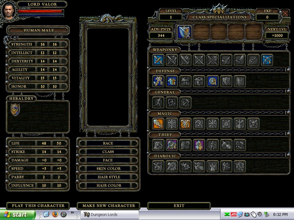Click the ATI tray icon
This screenshot has height=220, width=294.
pos(233,214)
